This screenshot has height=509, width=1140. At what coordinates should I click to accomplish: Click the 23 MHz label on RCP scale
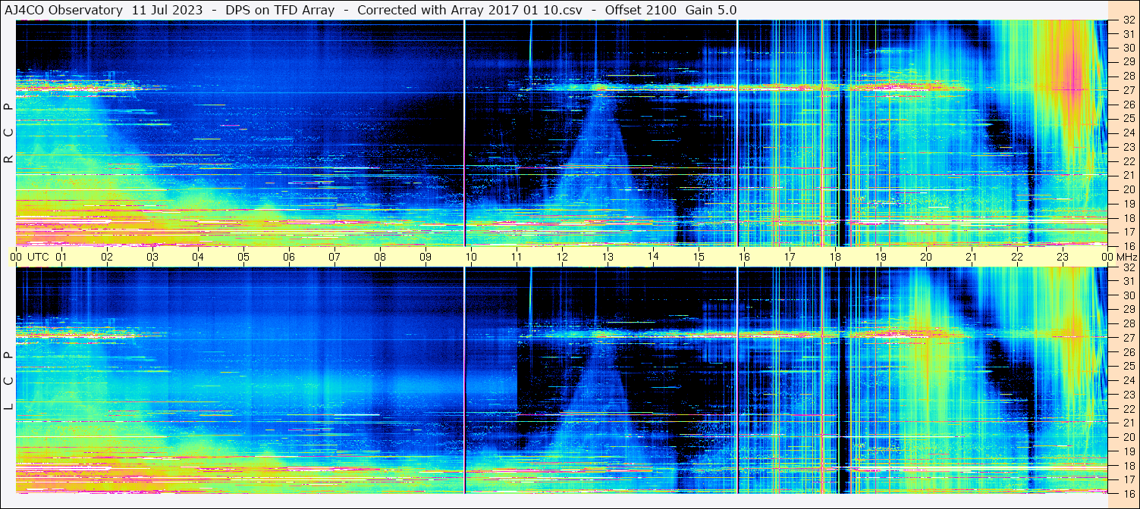[x=1128, y=147]
